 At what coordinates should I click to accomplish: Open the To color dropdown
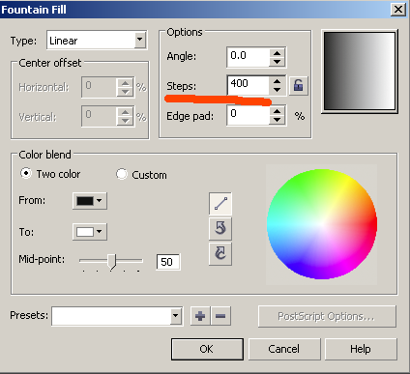coord(90,232)
